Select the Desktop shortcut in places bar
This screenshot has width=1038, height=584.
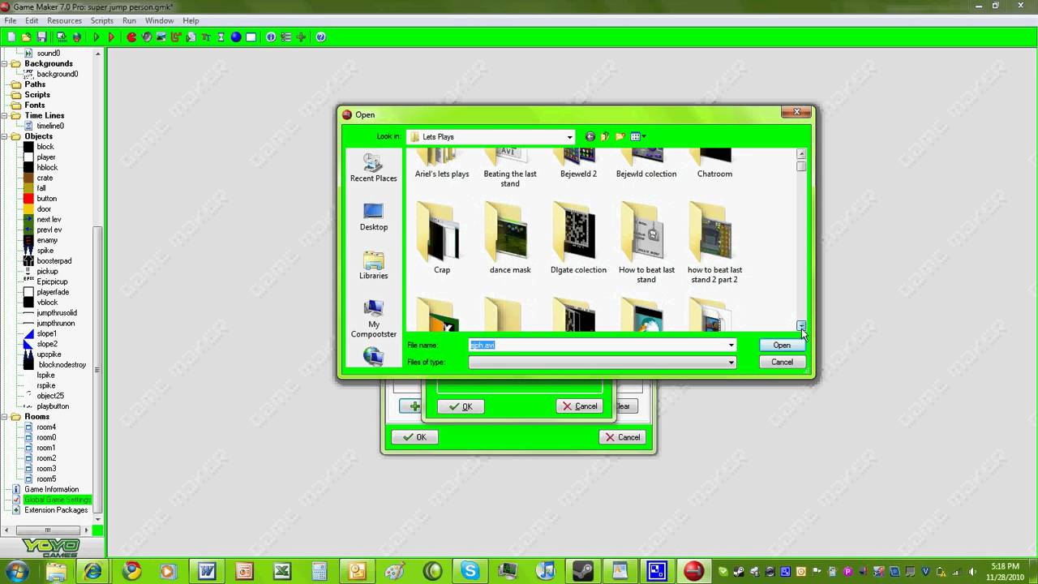pyautogui.click(x=374, y=217)
